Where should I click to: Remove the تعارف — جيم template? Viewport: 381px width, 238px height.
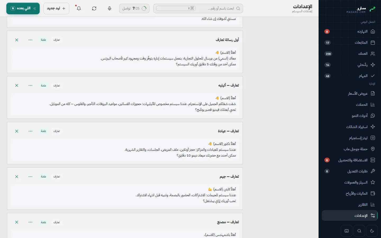[17, 177]
